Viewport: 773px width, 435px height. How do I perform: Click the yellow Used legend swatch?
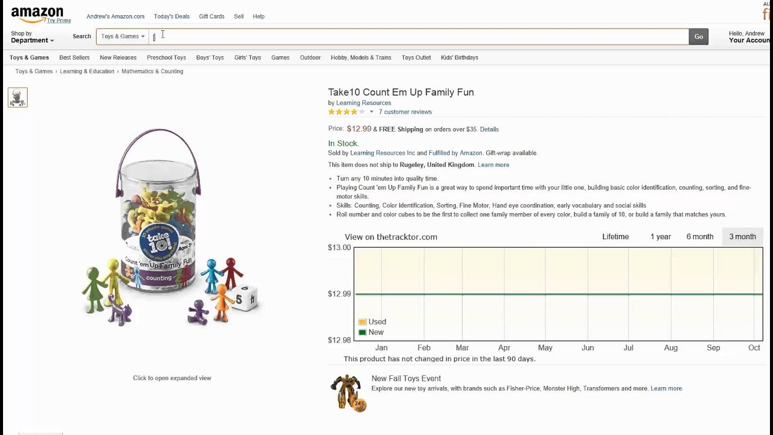click(x=362, y=322)
